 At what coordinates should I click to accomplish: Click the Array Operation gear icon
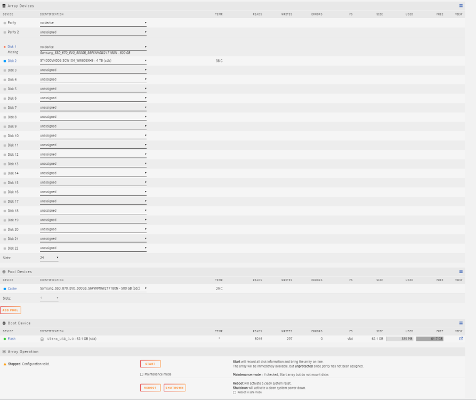(x=4, y=351)
